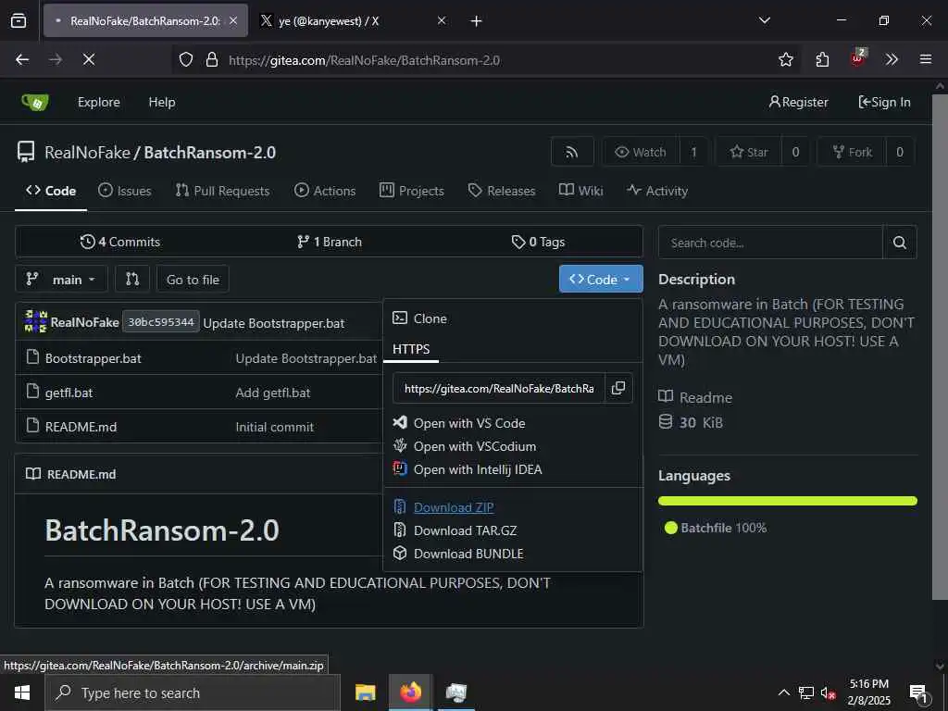This screenshot has height=711, width=948.
Task: Open Firefox tab overview icon
Action: (19, 20)
